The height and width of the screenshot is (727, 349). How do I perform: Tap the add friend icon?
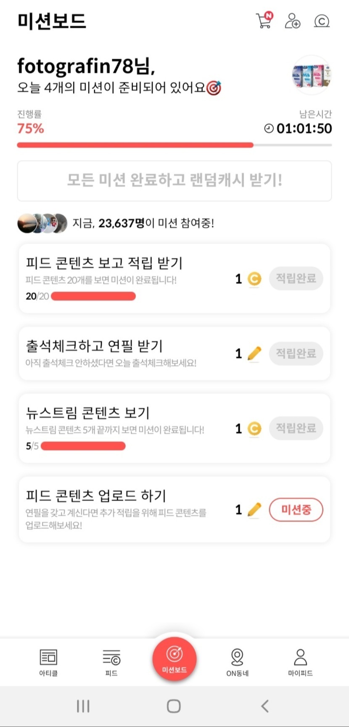click(292, 20)
